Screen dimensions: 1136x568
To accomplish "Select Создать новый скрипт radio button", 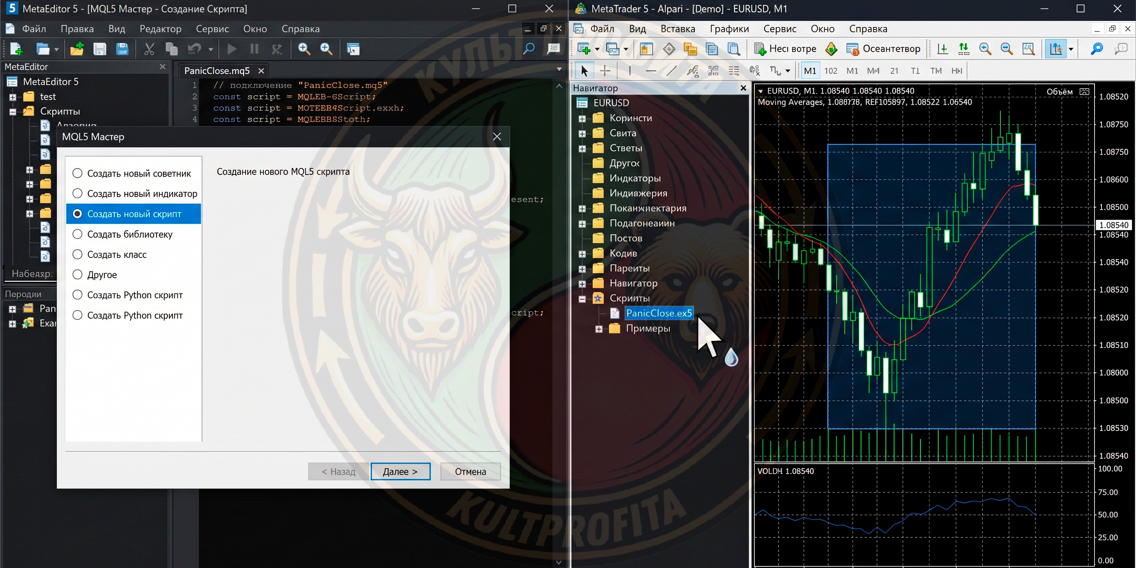I will (77, 214).
